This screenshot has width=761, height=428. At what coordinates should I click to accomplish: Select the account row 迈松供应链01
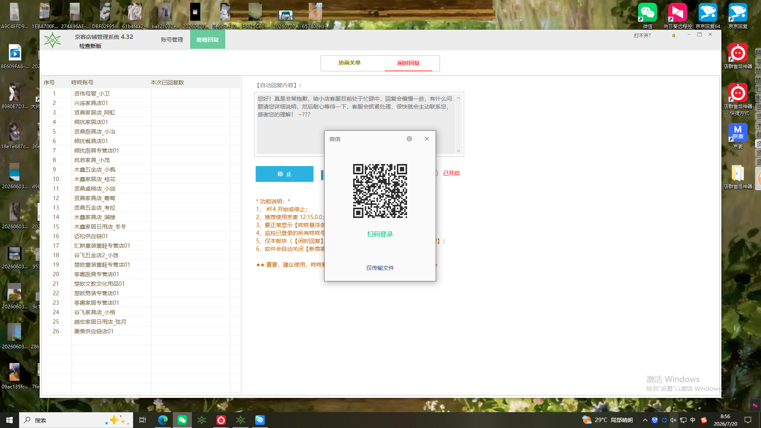141,236
